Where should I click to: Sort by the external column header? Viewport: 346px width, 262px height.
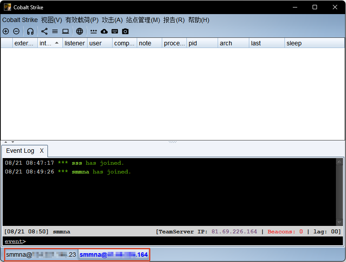click(25, 43)
